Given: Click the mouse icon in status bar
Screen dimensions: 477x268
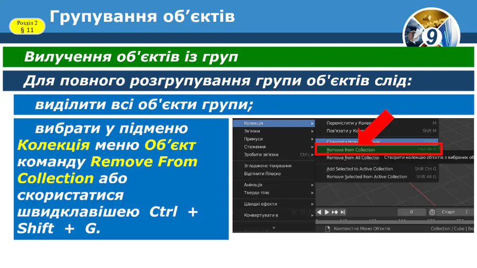Looking at the screenshot, I should [x=328, y=229].
